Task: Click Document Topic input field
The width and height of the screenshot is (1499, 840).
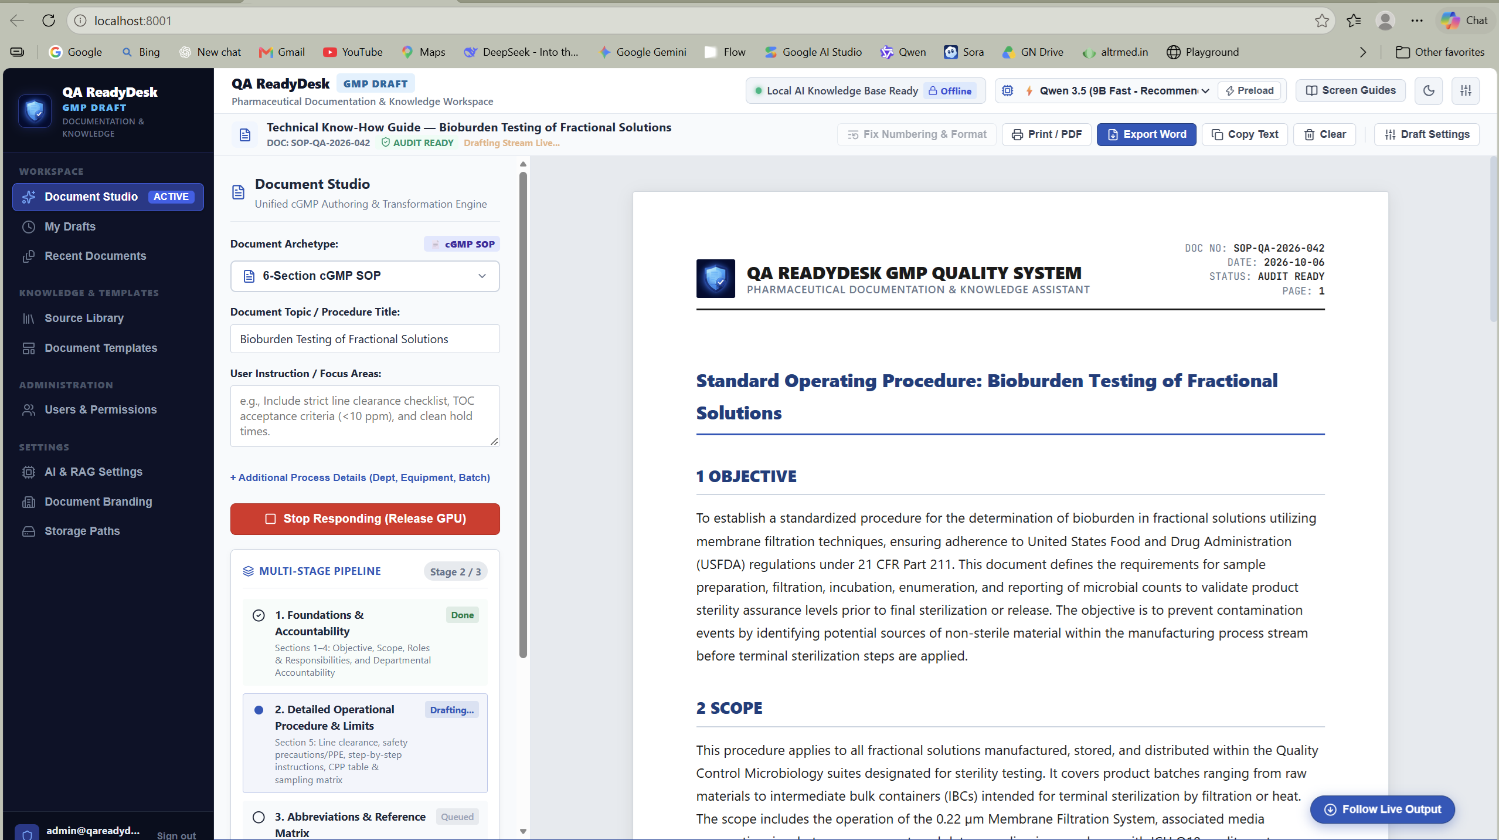Action: point(365,339)
